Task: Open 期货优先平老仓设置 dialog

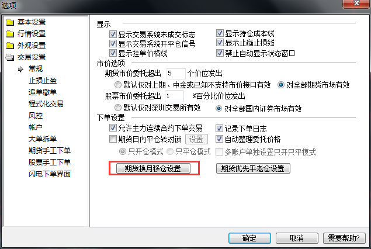Action: click(x=253, y=168)
